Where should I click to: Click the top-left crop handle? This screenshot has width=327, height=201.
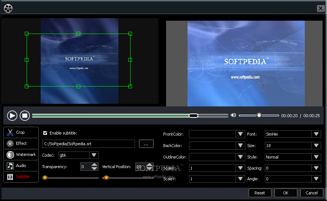click(27, 34)
